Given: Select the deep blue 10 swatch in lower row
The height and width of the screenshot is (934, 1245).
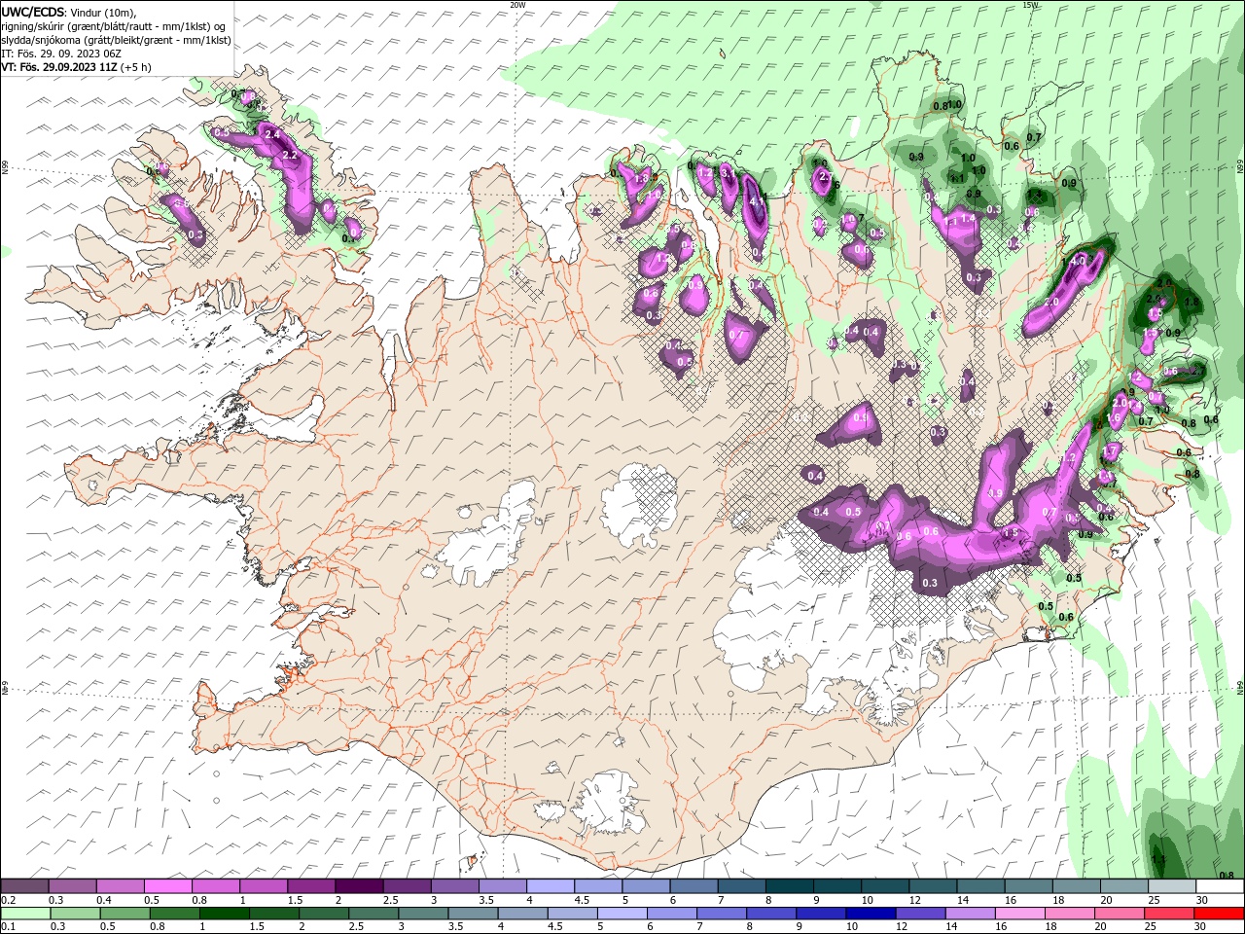Looking at the screenshot, I should click(870, 914).
